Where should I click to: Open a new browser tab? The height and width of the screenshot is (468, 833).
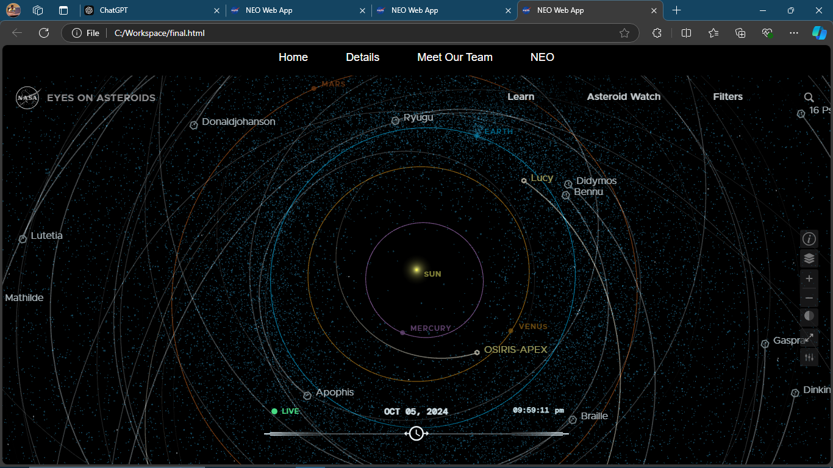click(x=676, y=10)
